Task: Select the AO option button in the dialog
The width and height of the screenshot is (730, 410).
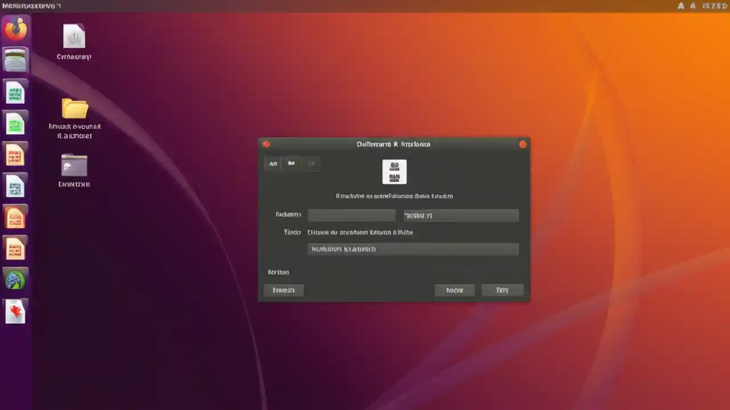Action: pyautogui.click(x=273, y=163)
